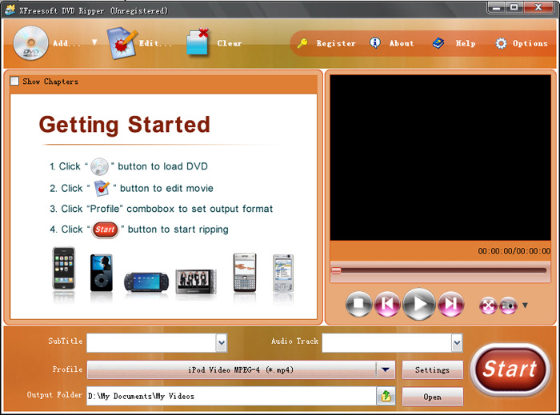The height and width of the screenshot is (415, 560).
Task: Click the video preview area
Action: point(440,158)
